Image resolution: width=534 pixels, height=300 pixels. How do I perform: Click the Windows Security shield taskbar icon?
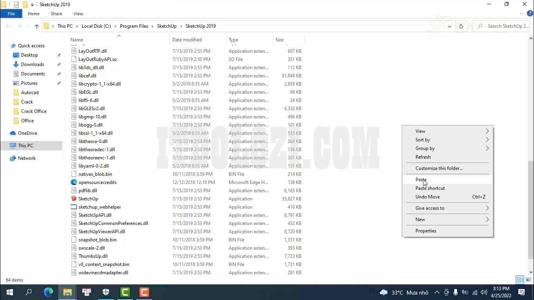106,292
